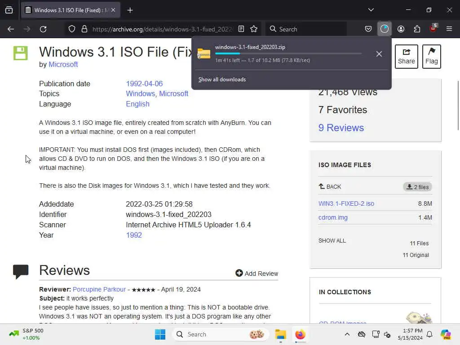Click Firefox icon in taskbar
This screenshot has height=345, width=460.
coord(300,334)
